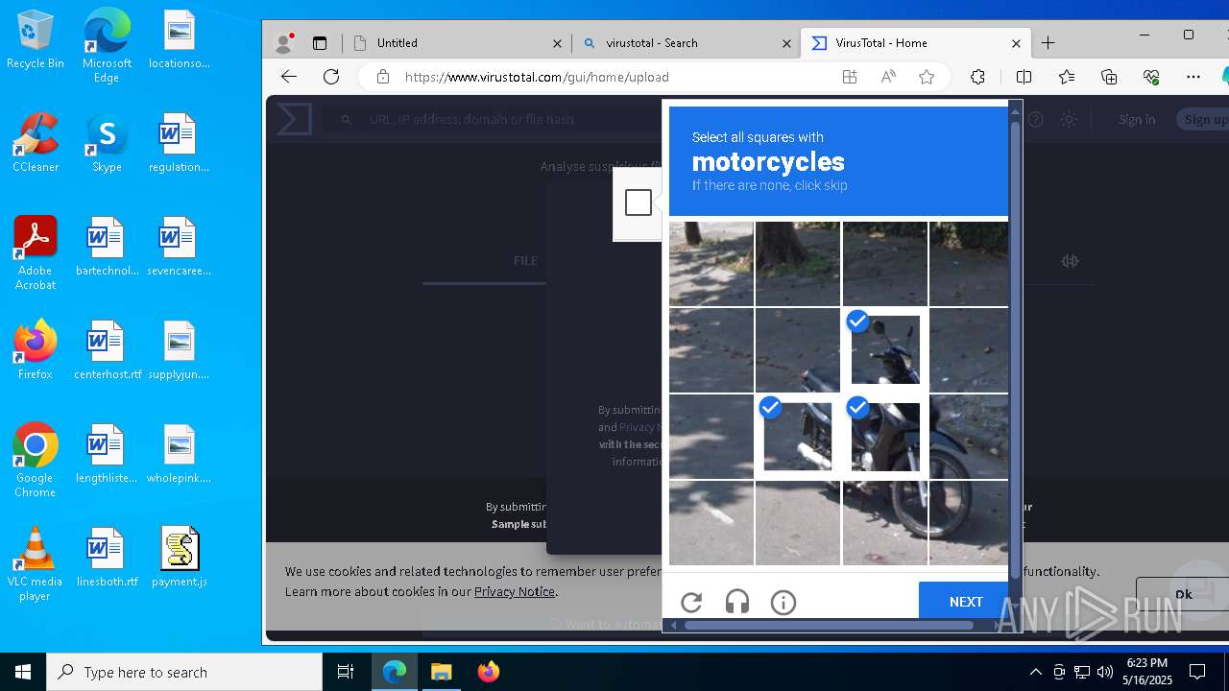The height and width of the screenshot is (691, 1229).
Task: Open Edge profile icon
Action: [x=283, y=43]
